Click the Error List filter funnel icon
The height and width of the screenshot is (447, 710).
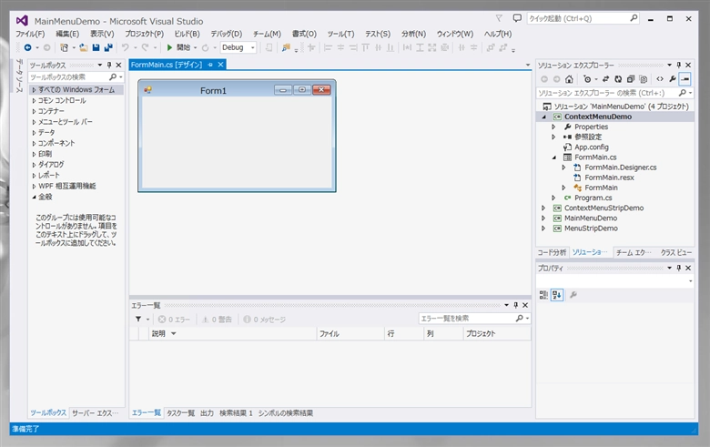pyautogui.click(x=138, y=320)
